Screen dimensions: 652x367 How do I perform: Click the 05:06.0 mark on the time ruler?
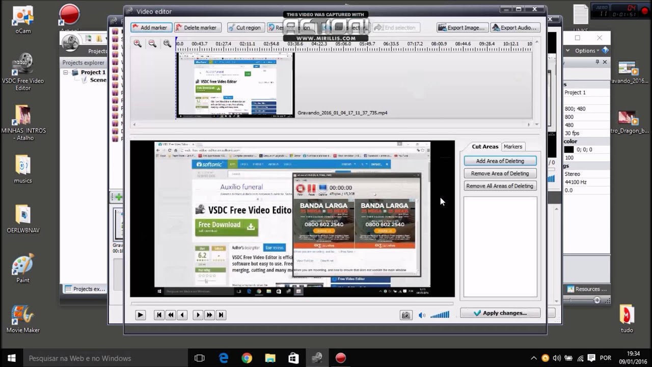point(343,44)
